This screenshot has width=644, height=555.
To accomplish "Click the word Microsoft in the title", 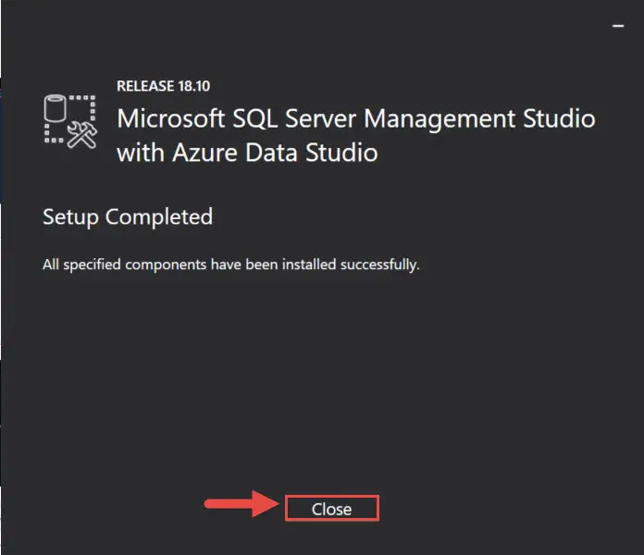I will pos(171,118).
